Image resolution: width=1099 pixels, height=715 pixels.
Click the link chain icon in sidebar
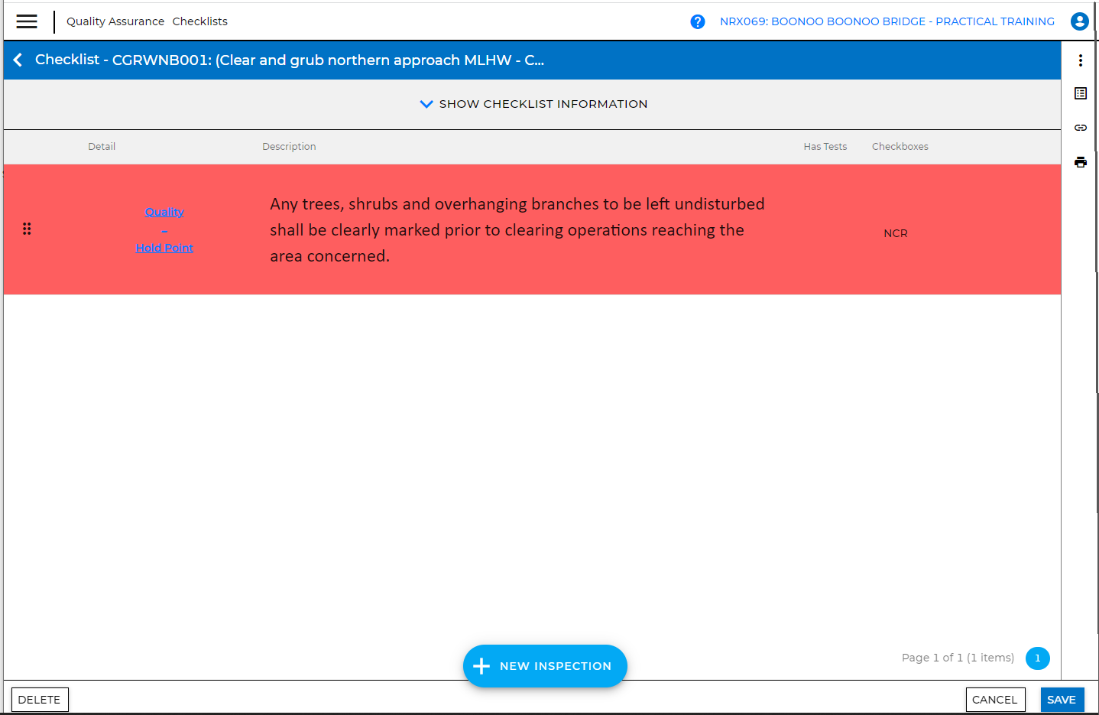coord(1080,128)
